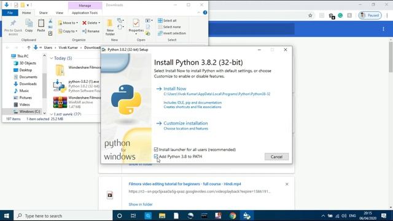The width and height of the screenshot is (393, 221).
Task: Show hidden system tray icons
Action: [x=323, y=215]
